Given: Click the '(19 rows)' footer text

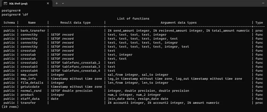Looking at the screenshot, I should [x=10, y=107].
